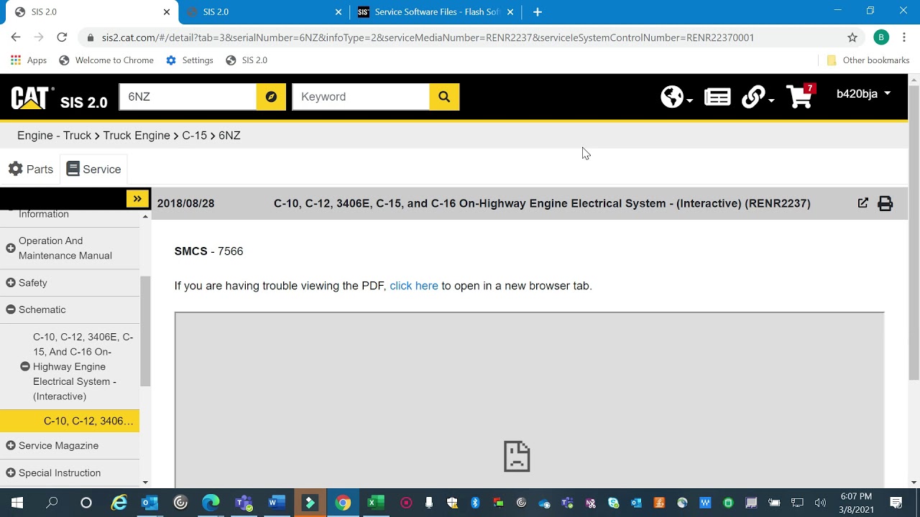The height and width of the screenshot is (517, 920).
Task: Open Microsoft Teams from the taskbar
Action: (243, 503)
